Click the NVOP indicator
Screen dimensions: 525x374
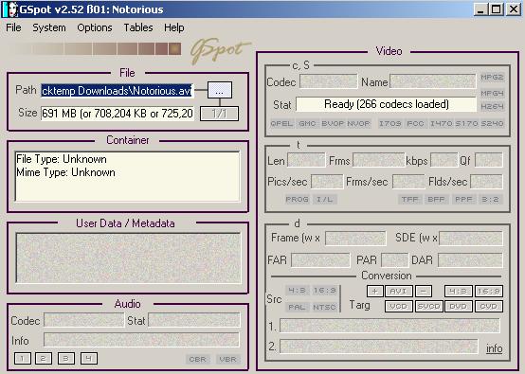358,123
